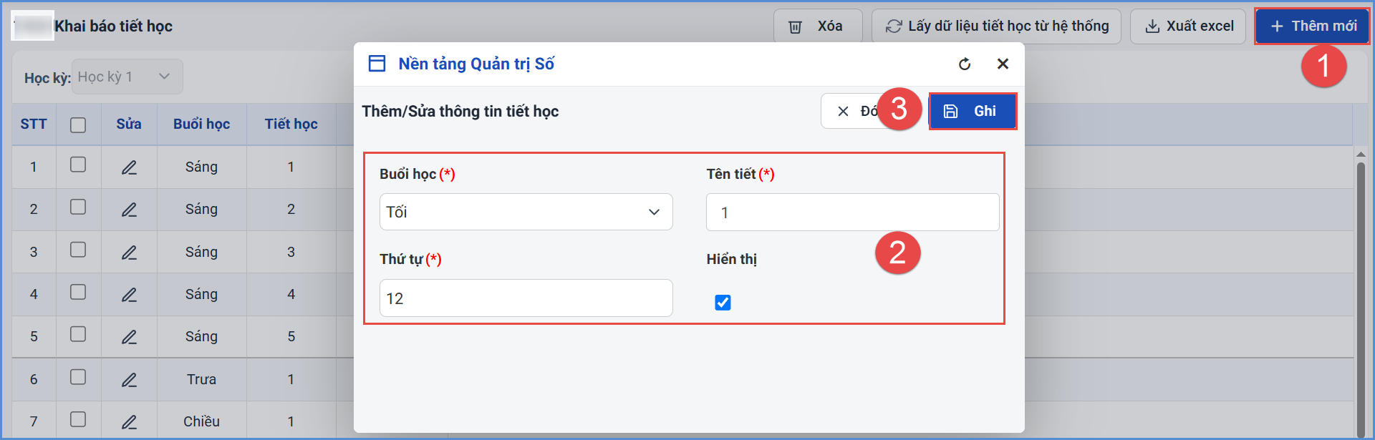Tick the select-all checkbox in table header

point(78,124)
